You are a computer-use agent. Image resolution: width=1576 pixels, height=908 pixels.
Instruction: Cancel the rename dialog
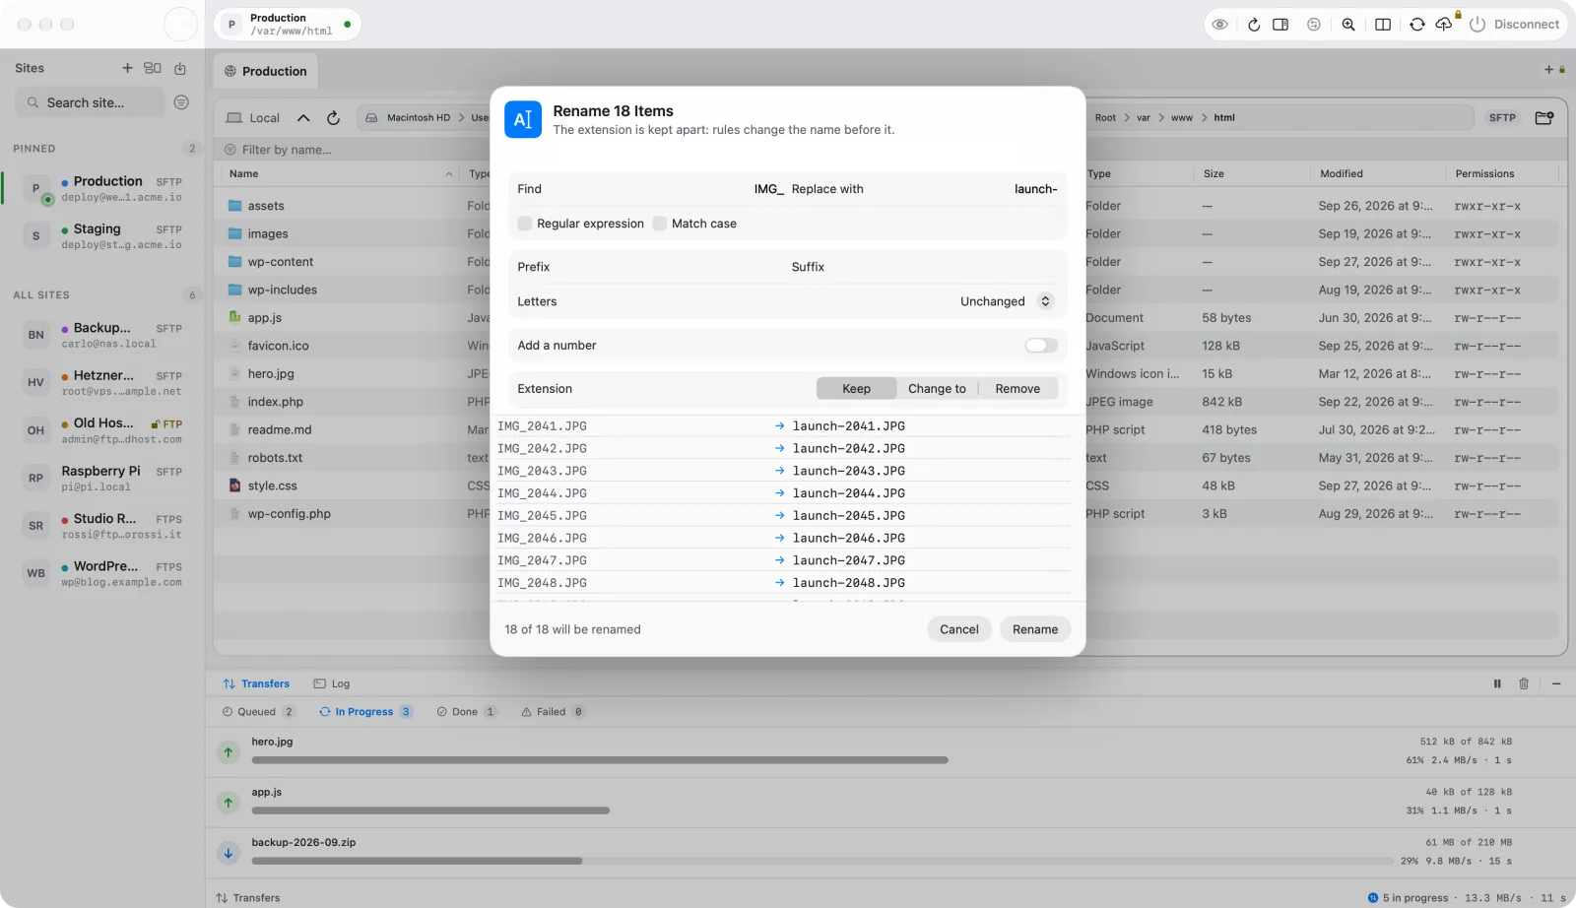pyautogui.click(x=959, y=629)
